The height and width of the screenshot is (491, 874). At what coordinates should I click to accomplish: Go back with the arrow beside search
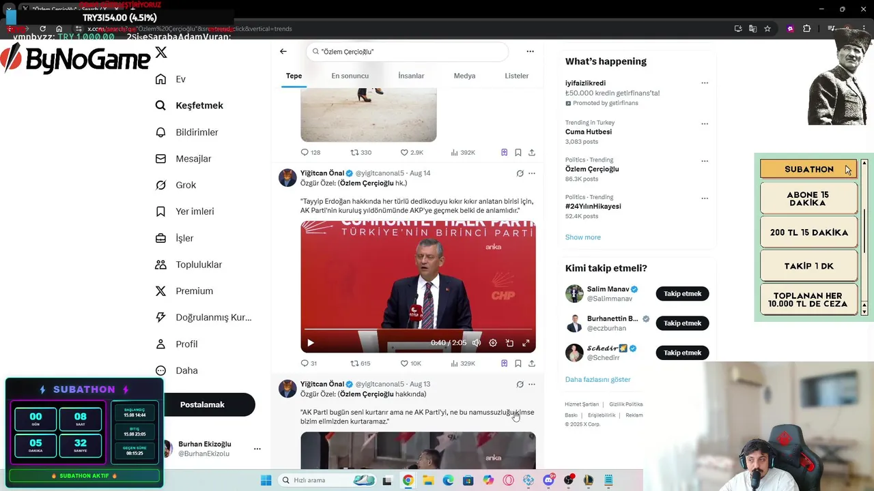[283, 51]
